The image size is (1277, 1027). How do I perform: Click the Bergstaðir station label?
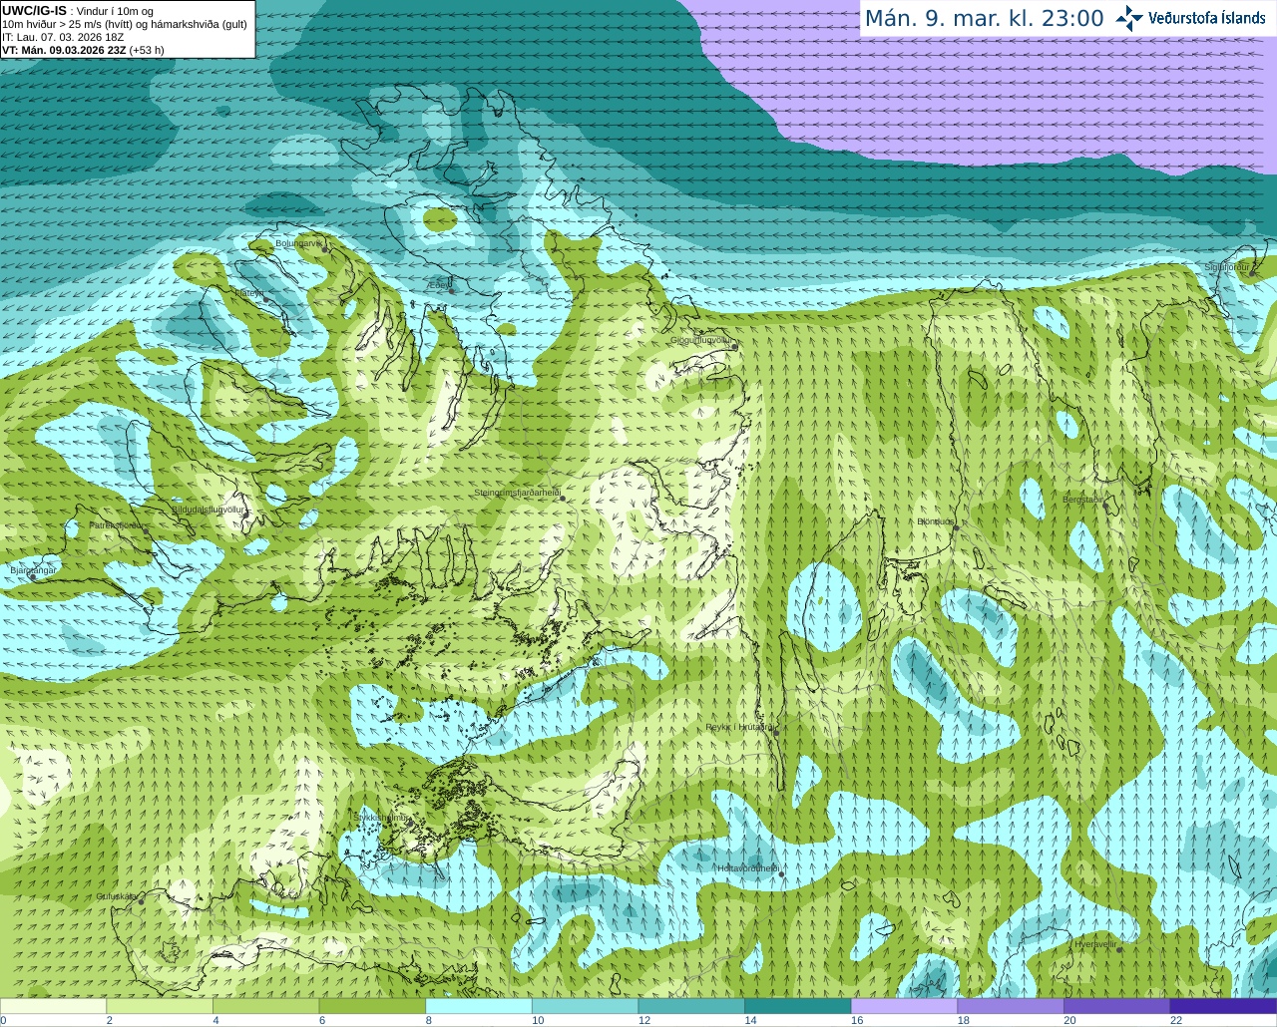pyautogui.click(x=1083, y=500)
